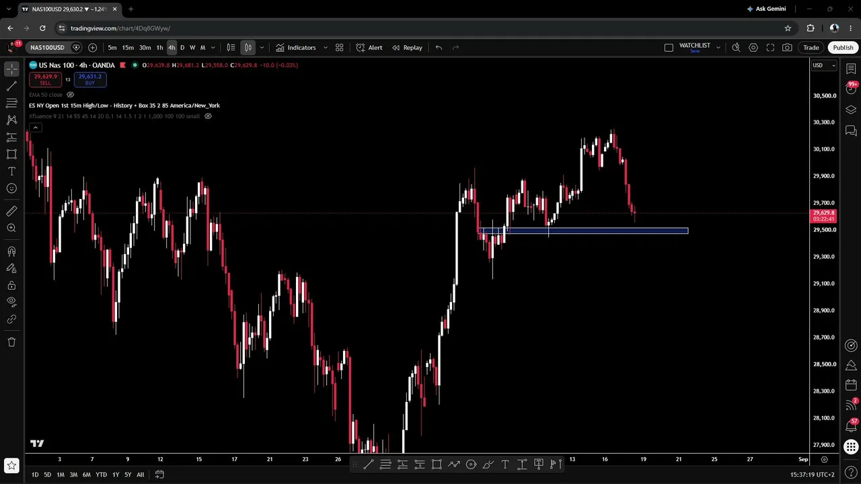Open the object tree layers icon

tap(851, 110)
